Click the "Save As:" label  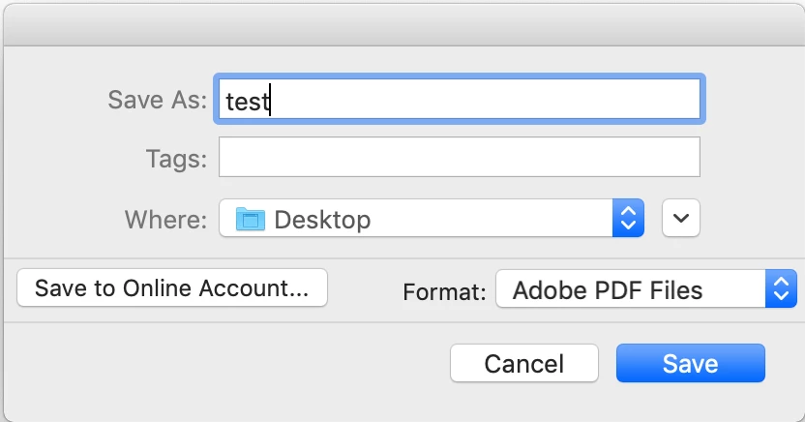point(158,101)
